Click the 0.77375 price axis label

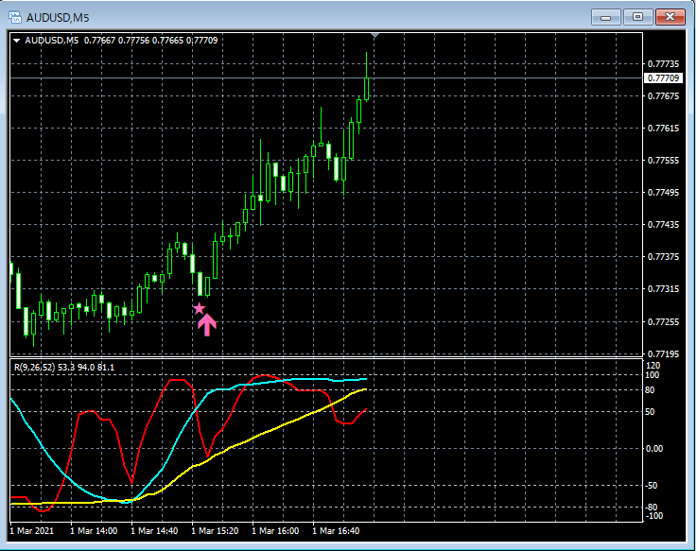point(663,257)
